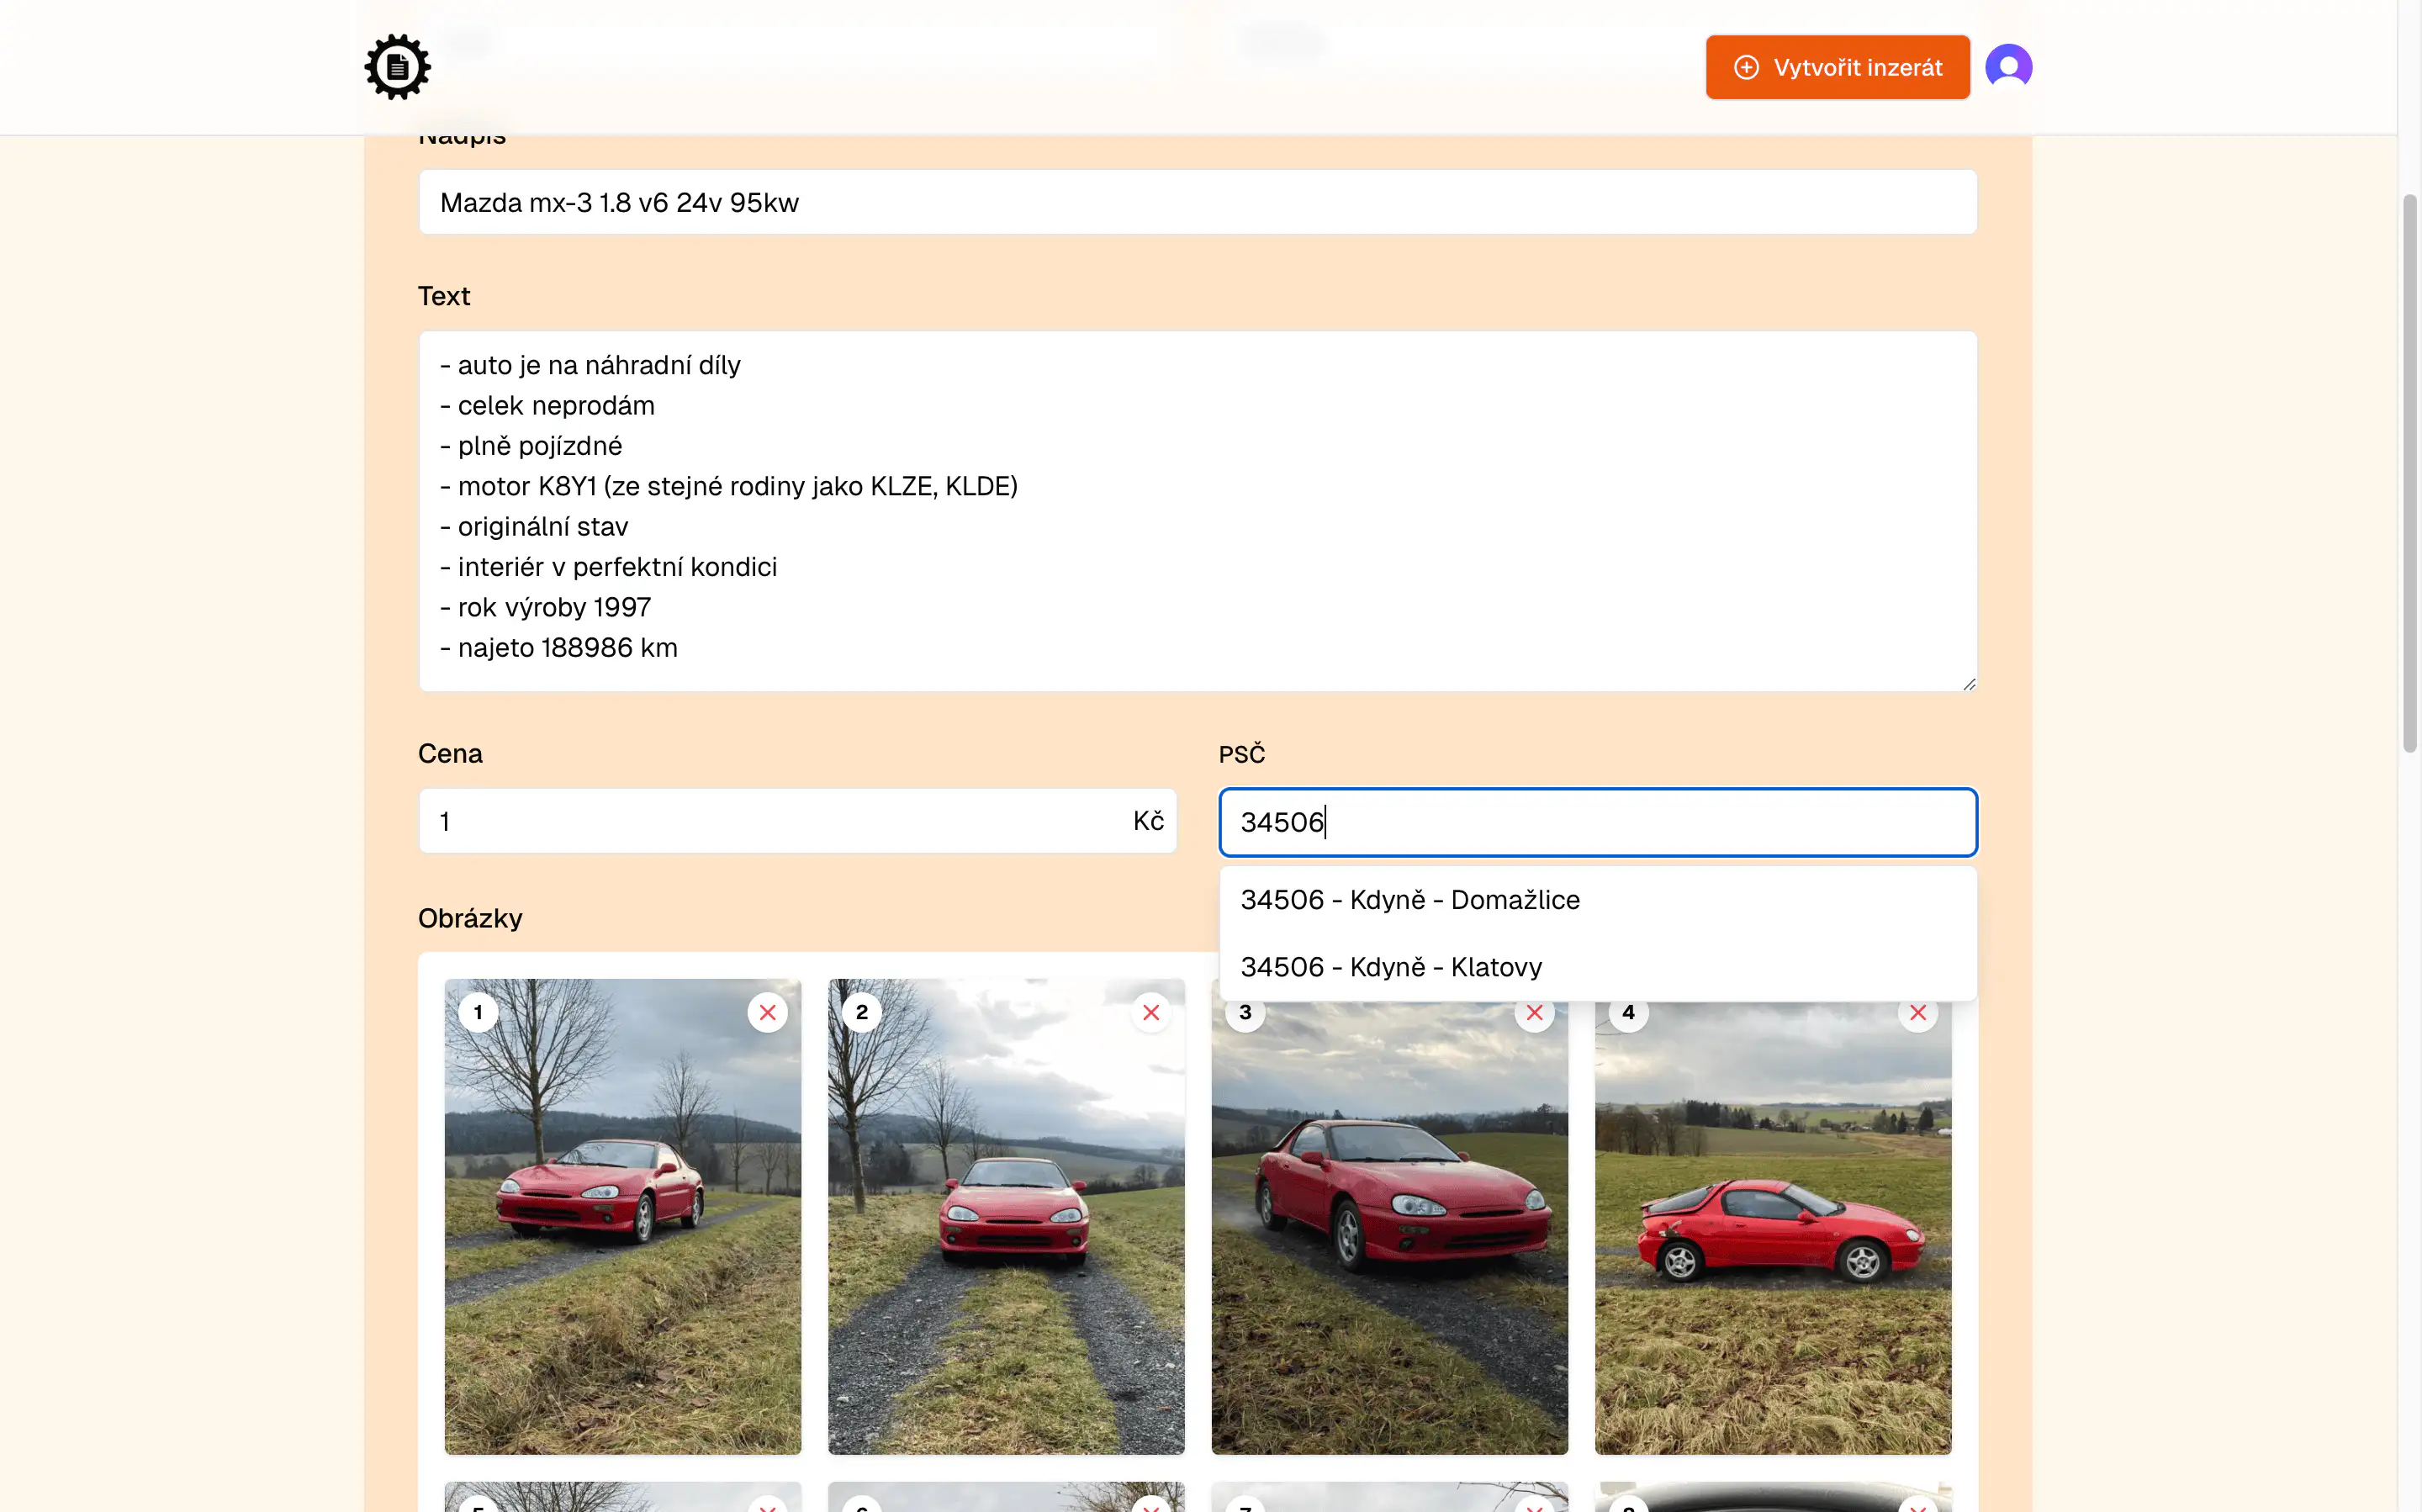
Task: Click the plus icon inside Vytvořit inzerát
Action: (x=1746, y=67)
